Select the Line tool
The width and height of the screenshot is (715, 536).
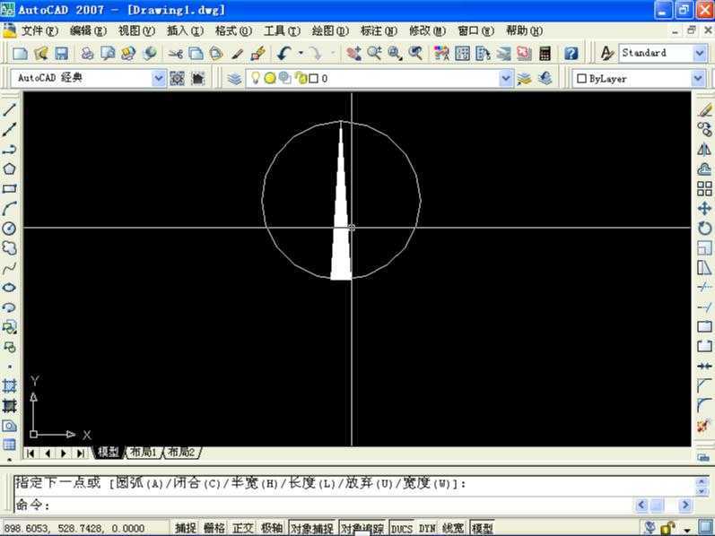click(x=10, y=109)
